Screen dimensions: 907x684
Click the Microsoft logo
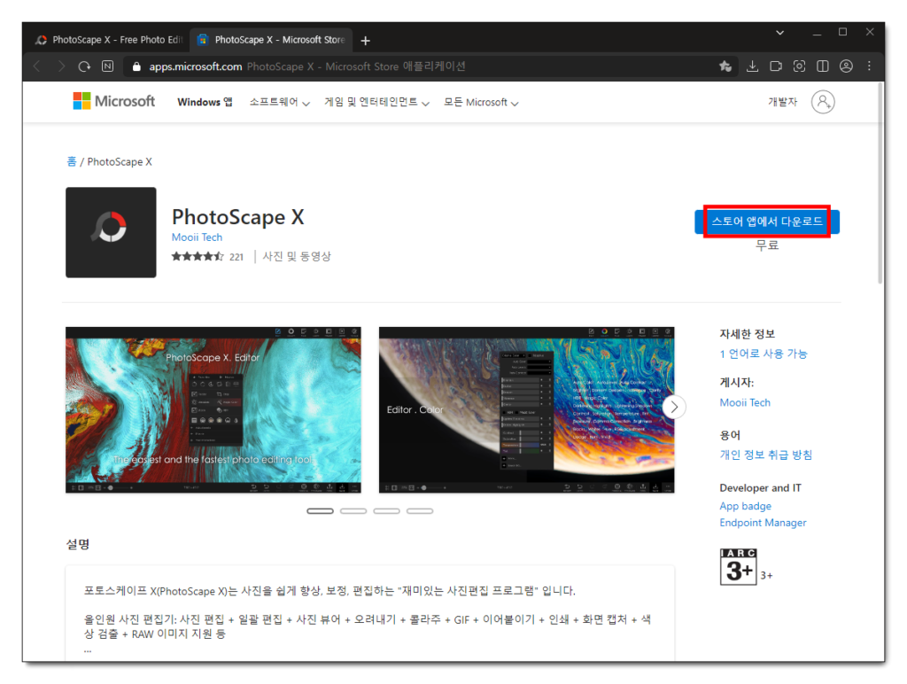pos(114,101)
